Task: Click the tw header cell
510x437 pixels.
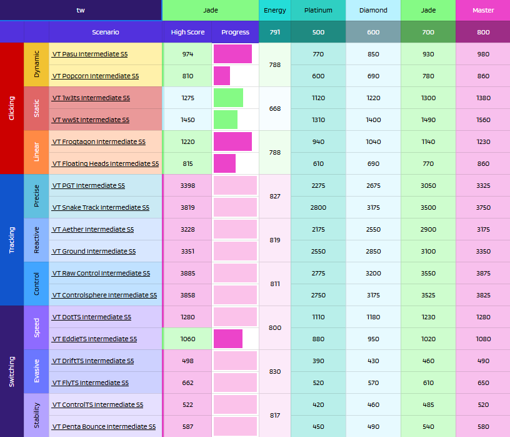Action: point(80,10)
